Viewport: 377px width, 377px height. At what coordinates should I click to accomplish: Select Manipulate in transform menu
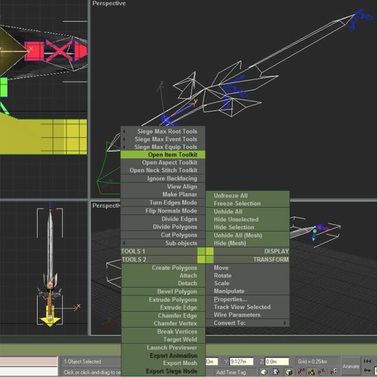coord(248,291)
